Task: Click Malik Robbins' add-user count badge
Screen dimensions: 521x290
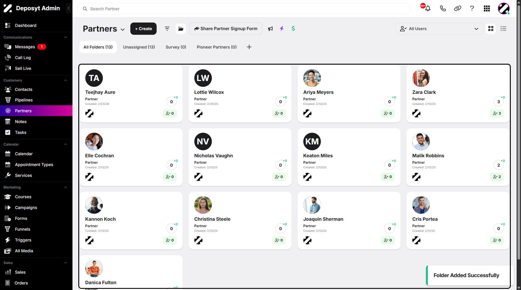Action: point(497,177)
